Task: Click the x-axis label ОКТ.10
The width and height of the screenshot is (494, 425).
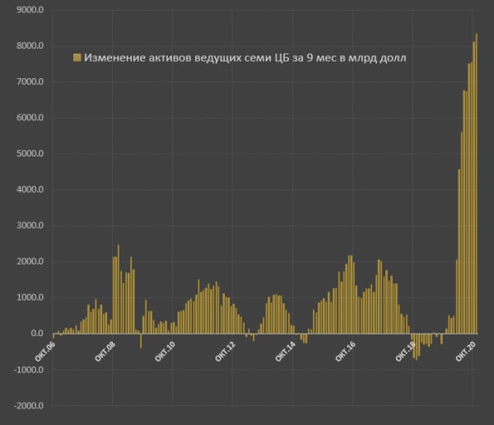Action: [x=165, y=352]
